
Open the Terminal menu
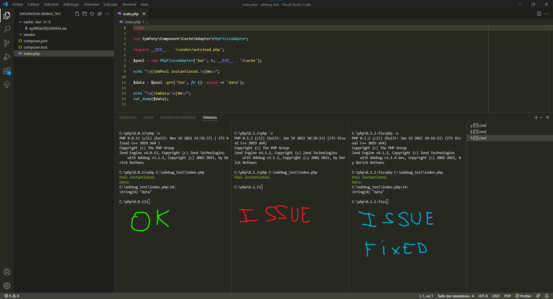129,4
